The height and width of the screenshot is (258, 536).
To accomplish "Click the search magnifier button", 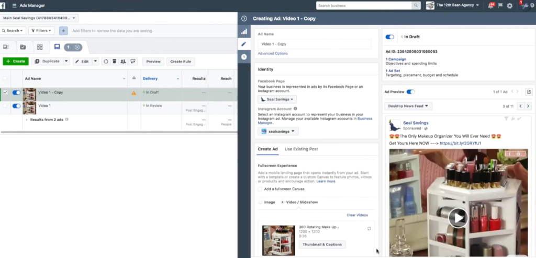I will [416, 5].
